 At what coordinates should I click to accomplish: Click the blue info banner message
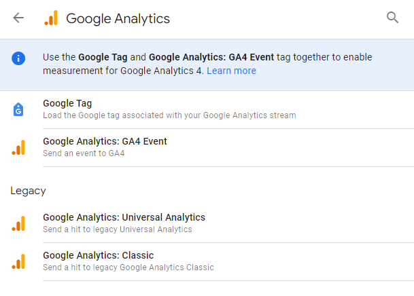207,64
